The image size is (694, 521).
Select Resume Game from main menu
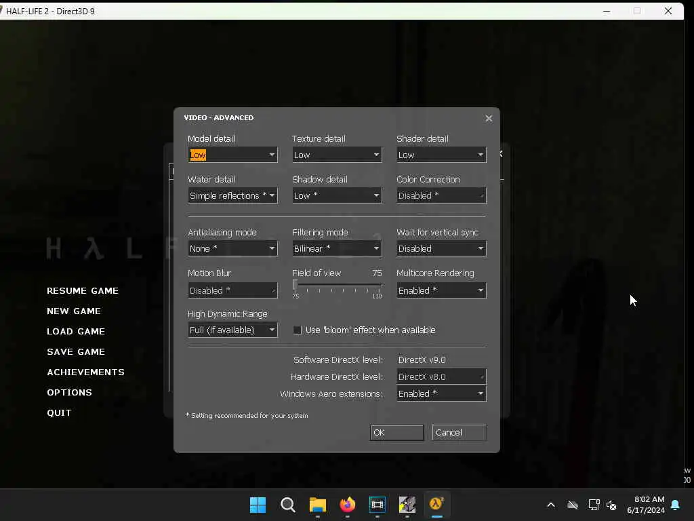83,290
